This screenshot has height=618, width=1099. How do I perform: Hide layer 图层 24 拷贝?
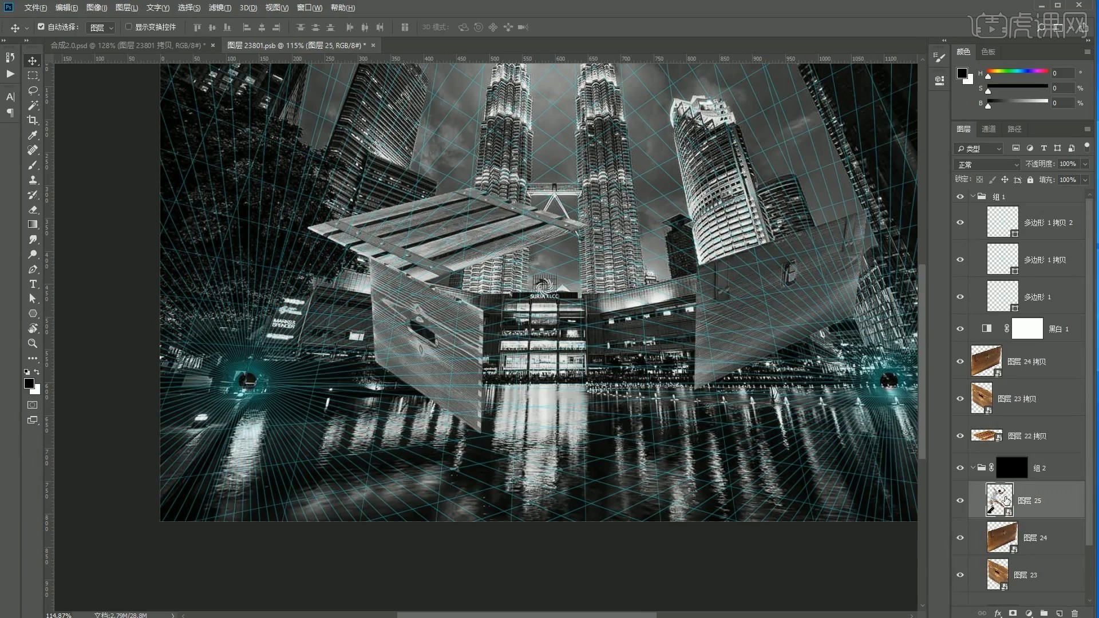point(960,361)
